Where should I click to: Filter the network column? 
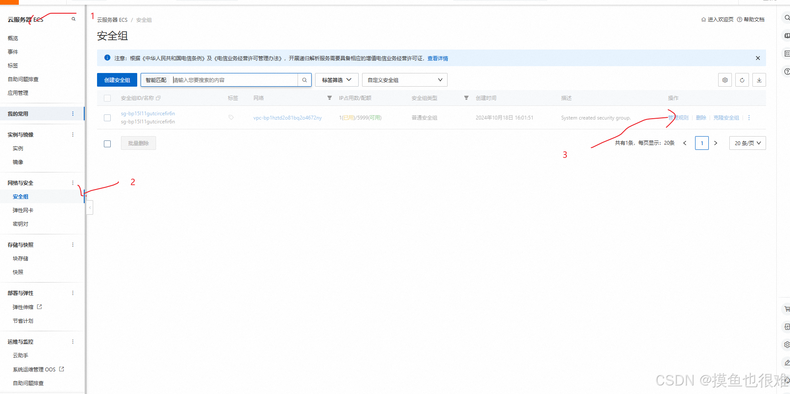click(x=330, y=98)
